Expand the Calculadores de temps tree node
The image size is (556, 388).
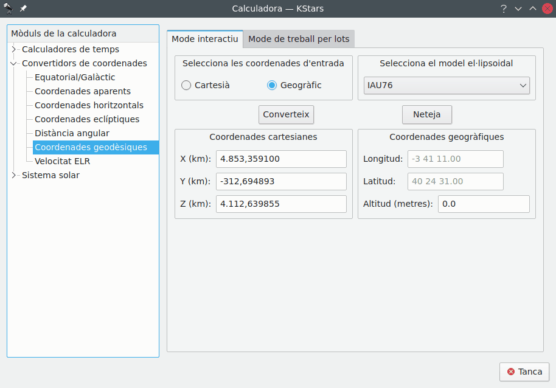[14, 49]
